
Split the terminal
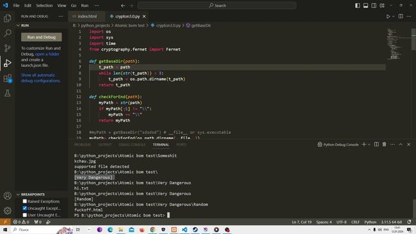coord(376,144)
